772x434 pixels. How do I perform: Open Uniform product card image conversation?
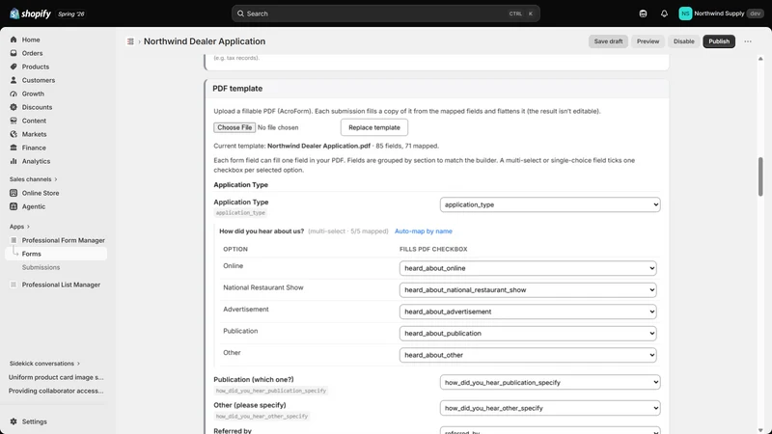coord(56,377)
